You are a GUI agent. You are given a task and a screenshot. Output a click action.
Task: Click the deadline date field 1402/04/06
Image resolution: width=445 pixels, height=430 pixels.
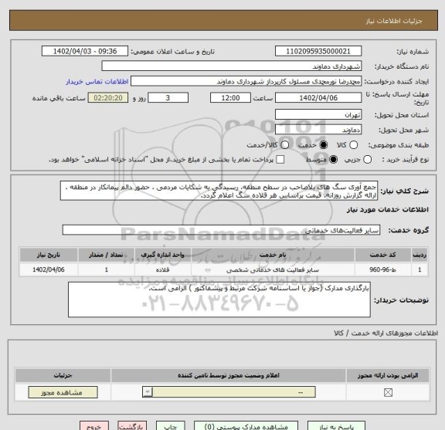318,98
